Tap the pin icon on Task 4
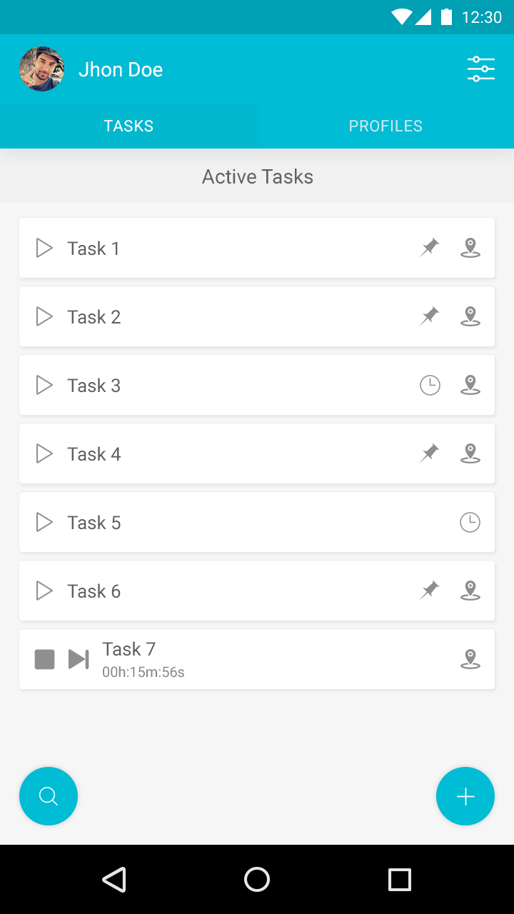The image size is (514, 914). tap(429, 453)
